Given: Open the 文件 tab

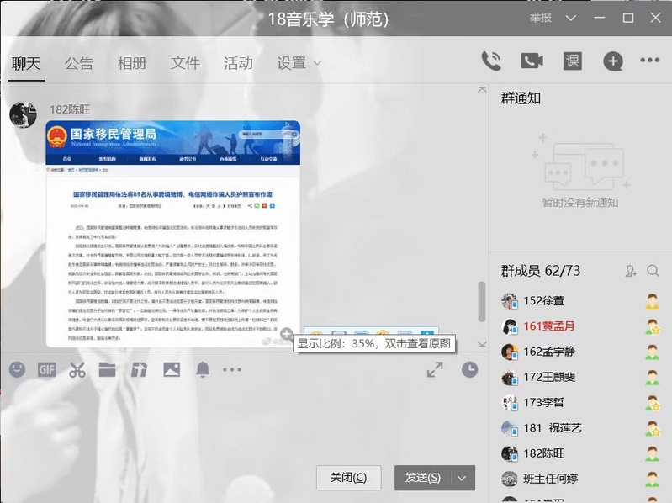Looking at the screenshot, I should pos(185,63).
